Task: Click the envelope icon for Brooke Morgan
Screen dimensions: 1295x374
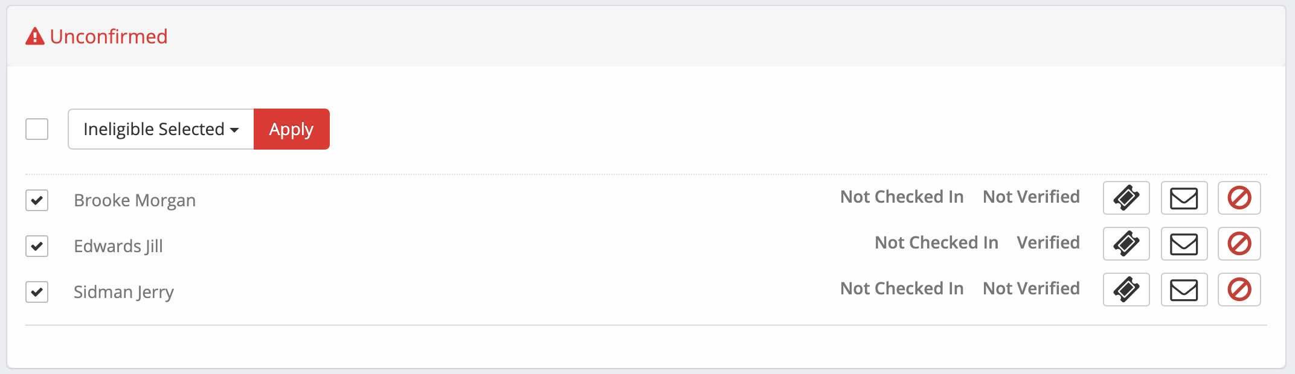Action: 1184,198
